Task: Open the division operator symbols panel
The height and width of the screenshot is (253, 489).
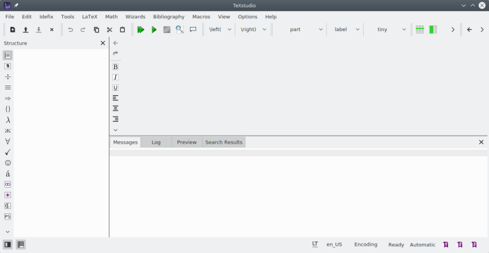Action: click(8, 77)
